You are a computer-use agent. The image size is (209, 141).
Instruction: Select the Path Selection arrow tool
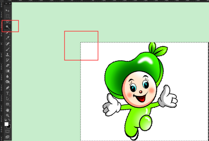coord(7,99)
